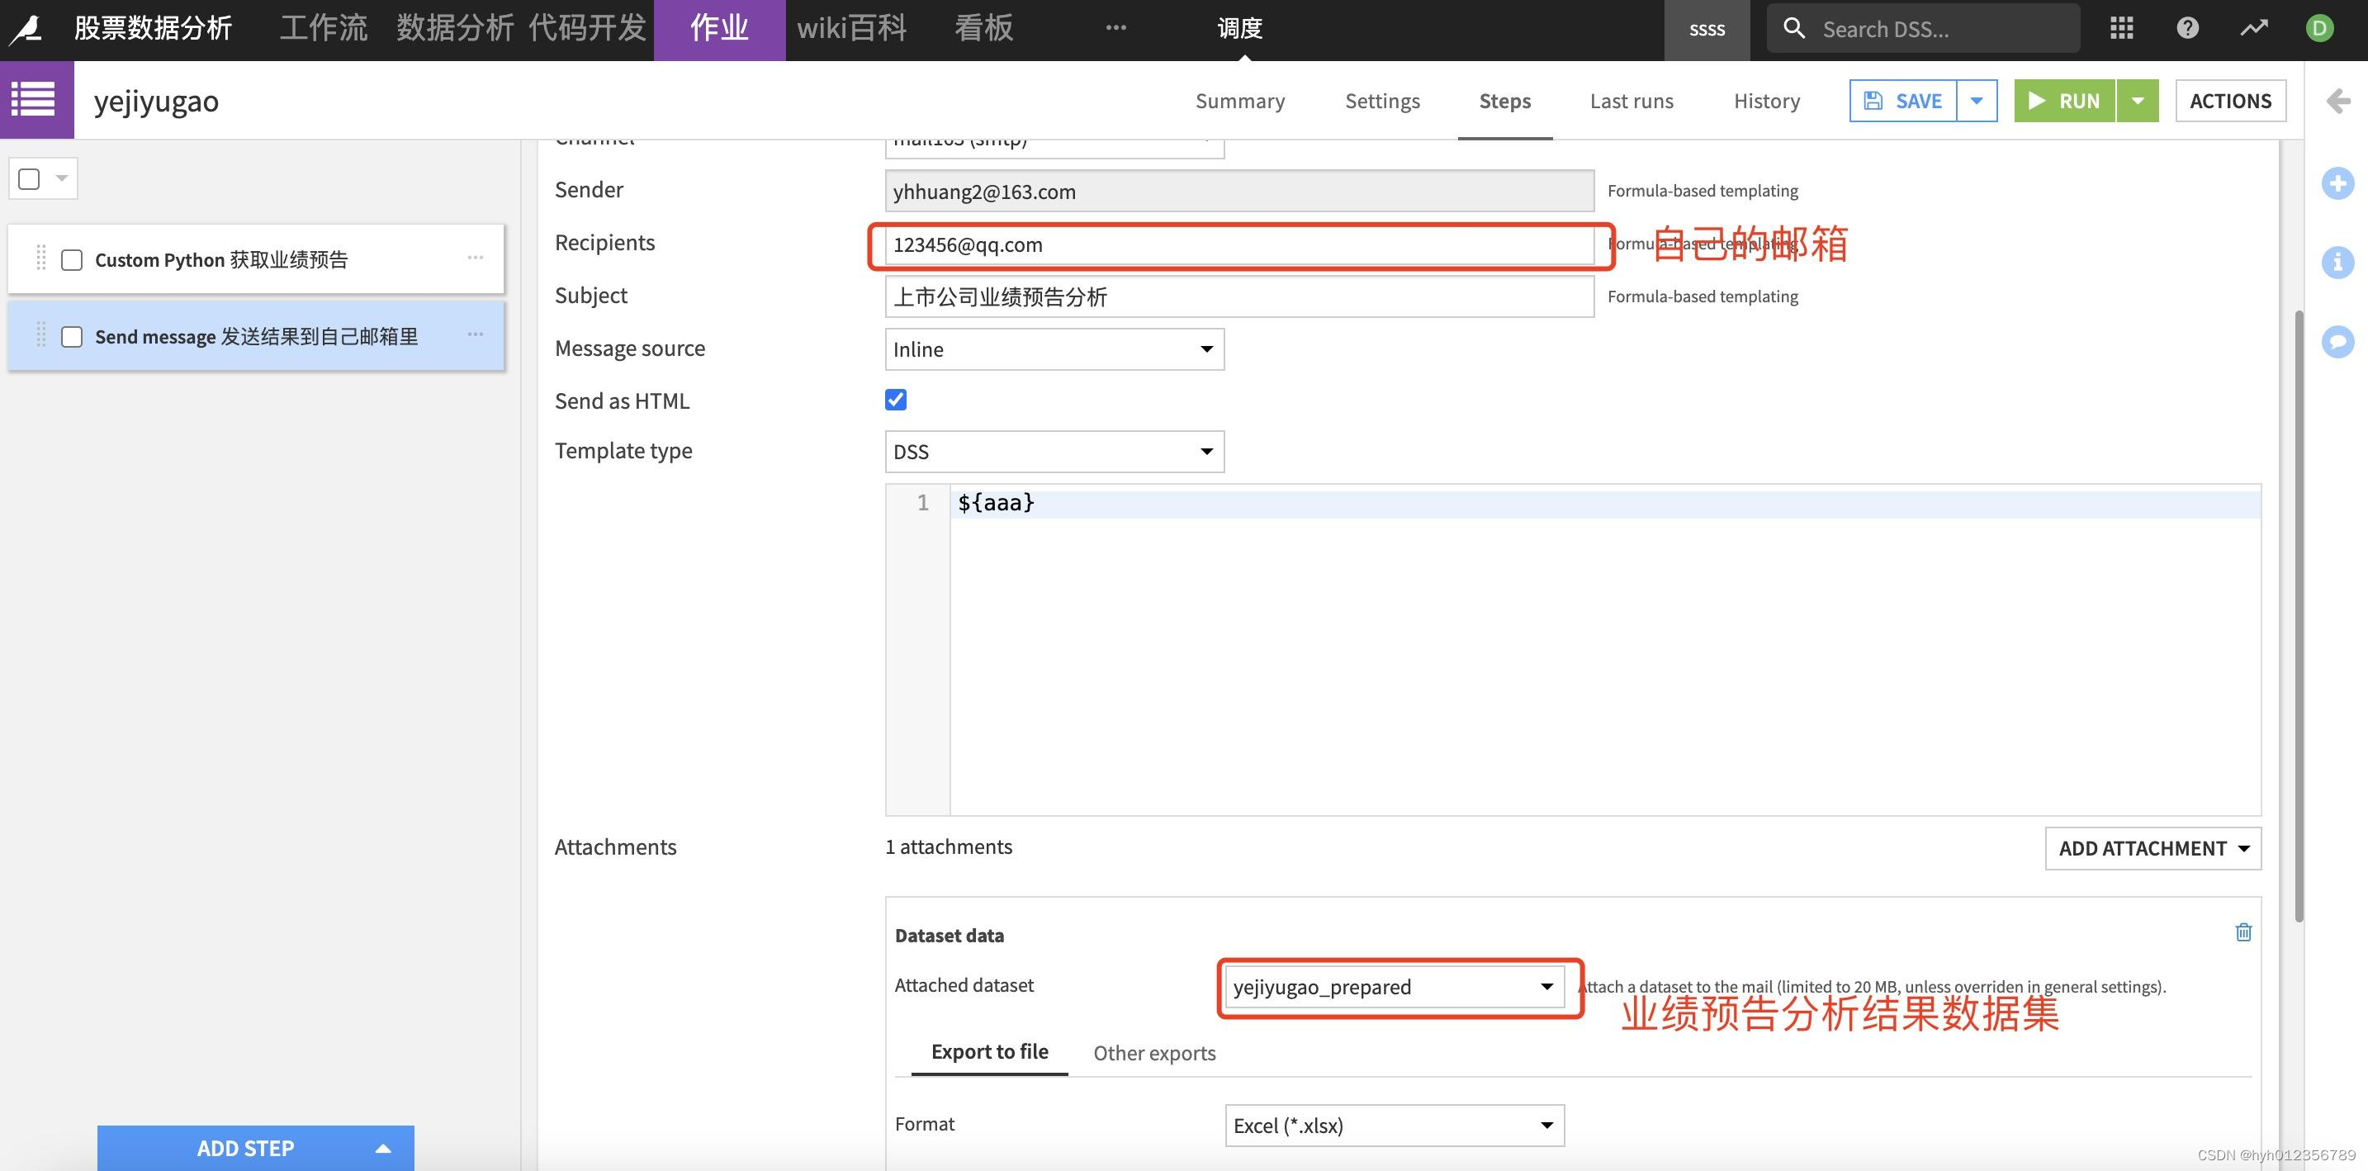Open the Template type DSS dropdown
This screenshot has width=2368, height=1171.
coord(1054,451)
